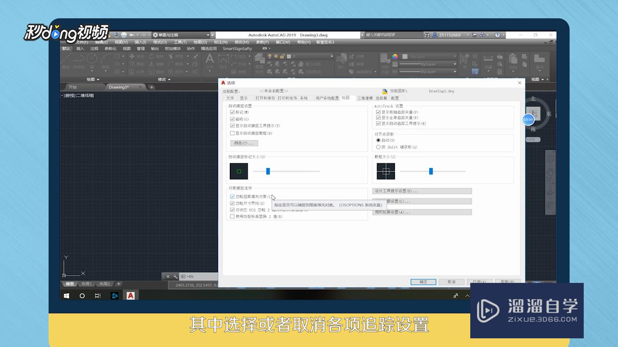
Task: Click the AutoSnap marker size slider handle
Action: pos(268,171)
